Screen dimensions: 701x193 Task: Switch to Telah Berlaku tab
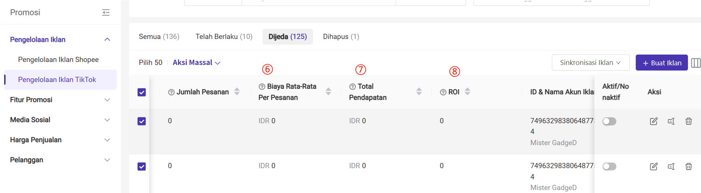click(224, 37)
